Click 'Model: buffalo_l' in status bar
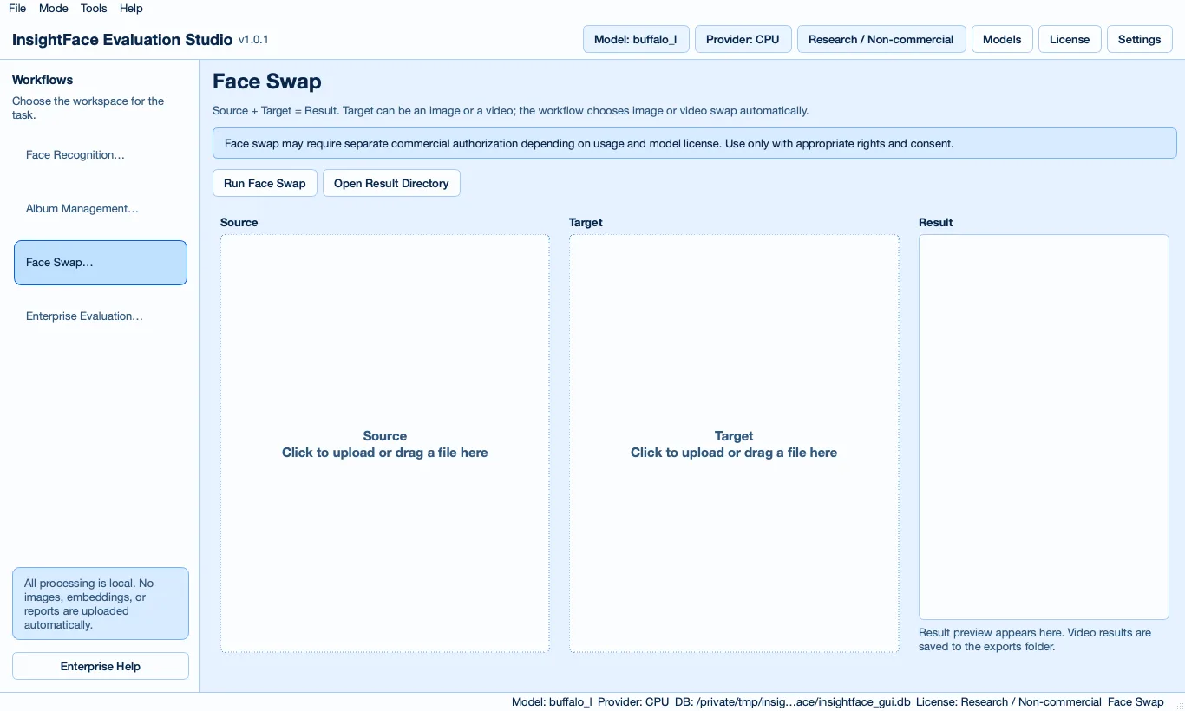 pyautogui.click(x=552, y=702)
